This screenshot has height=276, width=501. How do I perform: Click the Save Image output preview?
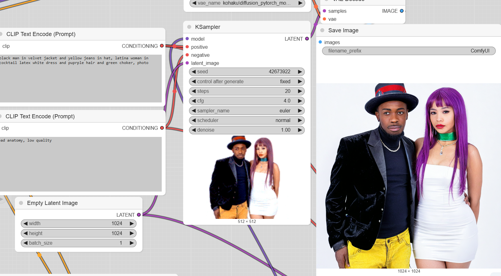point(409,176)
